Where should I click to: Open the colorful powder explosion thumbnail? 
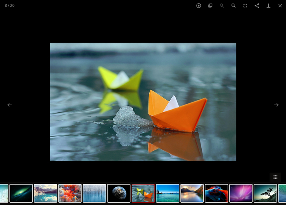click(x=70, y=193)
